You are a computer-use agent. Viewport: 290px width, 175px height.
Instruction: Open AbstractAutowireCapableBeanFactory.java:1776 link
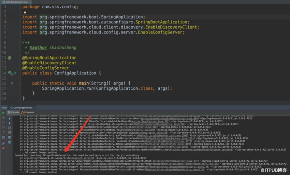point(179,167)
